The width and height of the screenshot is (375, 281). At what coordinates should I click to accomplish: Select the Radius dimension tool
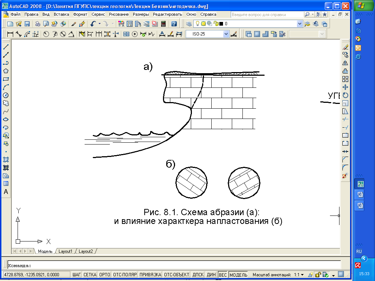pos(46,34)
